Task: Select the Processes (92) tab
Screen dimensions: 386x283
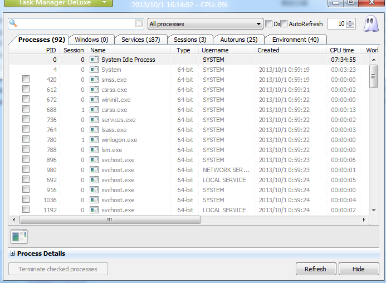Action: (x=41, y=40)
